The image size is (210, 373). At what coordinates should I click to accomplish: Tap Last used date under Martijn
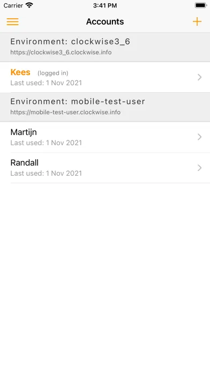46,143
